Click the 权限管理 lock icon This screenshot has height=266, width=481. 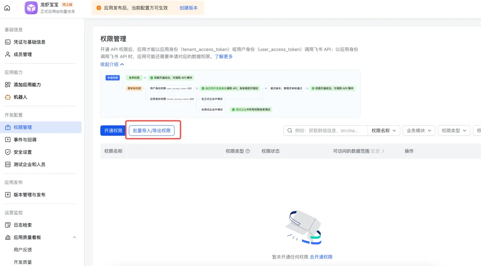[x=8, y=127]
